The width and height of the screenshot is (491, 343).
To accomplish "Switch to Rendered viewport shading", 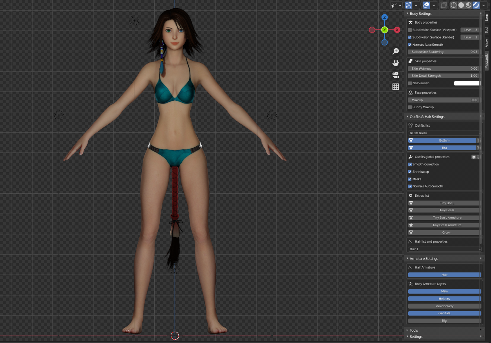I will (476, 5).
